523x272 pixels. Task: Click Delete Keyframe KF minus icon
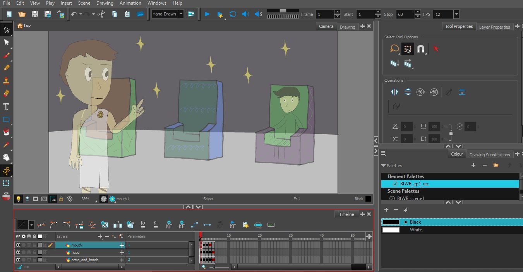(x=182, y=224)
